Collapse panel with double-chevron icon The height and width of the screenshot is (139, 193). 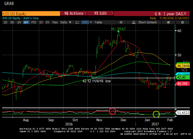click(121, 22)
